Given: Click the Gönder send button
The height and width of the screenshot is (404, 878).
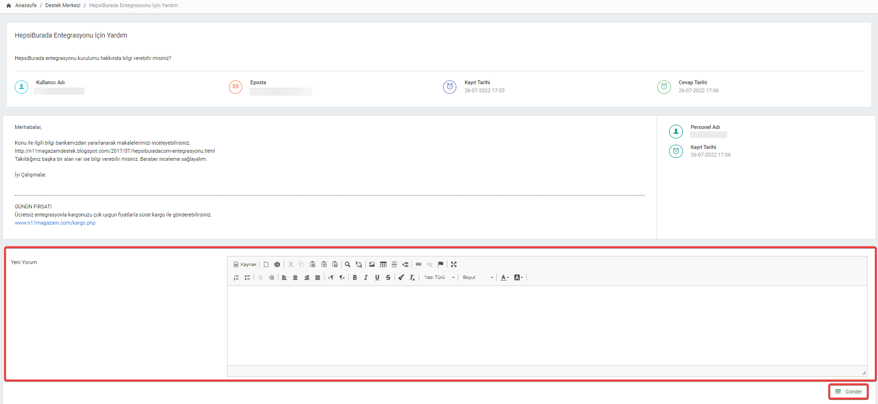Looking at the screenshot, I should (x=848, y=392).
